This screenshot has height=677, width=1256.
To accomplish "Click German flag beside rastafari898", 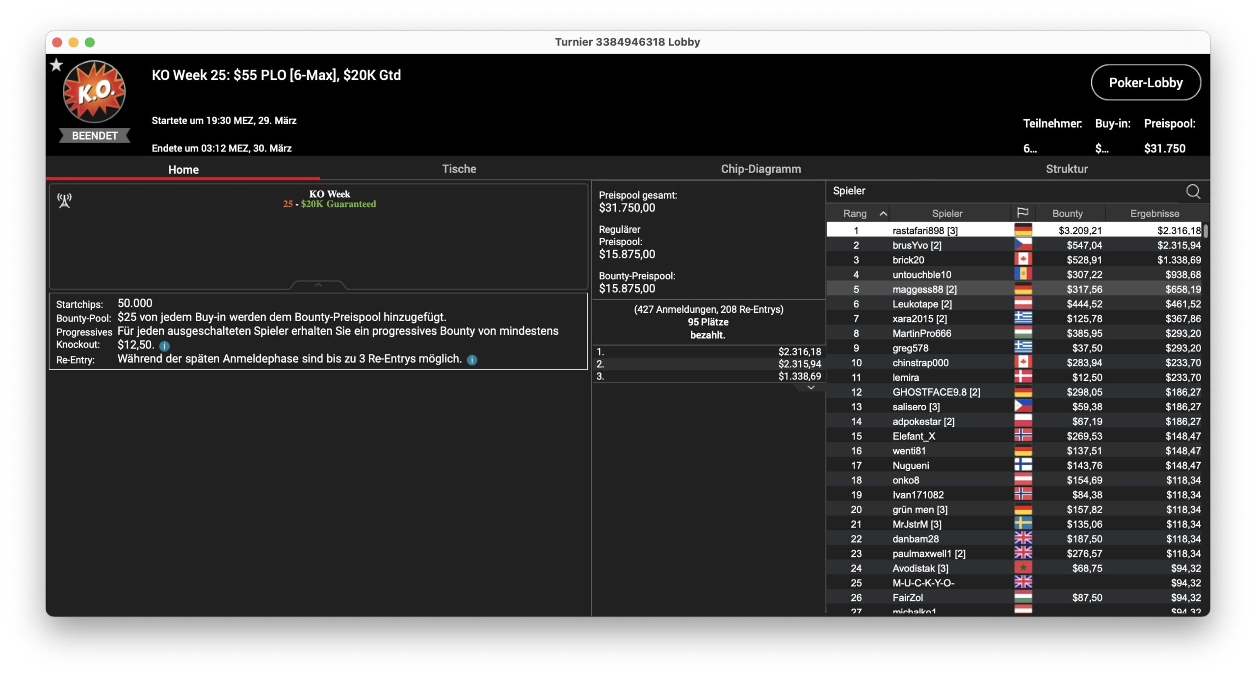I will tap(1023, 230).
